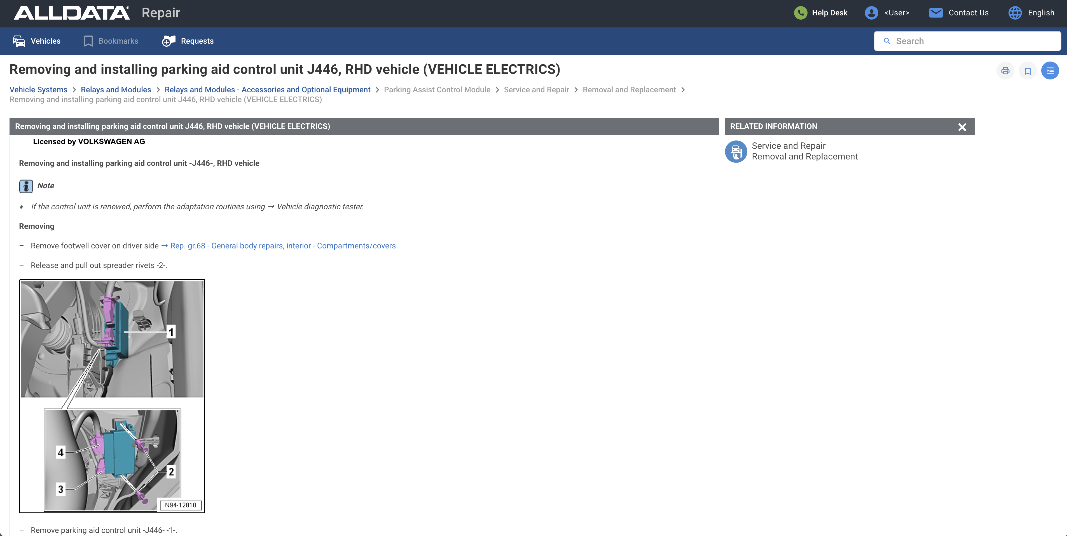This screenshot has height=536, width=1067.
Task: Enlarge the N94-12810 control unit diagram
Action: (112, 396)
